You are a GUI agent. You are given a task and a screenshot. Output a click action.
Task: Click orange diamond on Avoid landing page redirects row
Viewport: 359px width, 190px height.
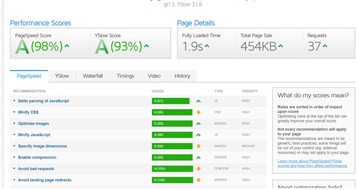coord(198,180)
